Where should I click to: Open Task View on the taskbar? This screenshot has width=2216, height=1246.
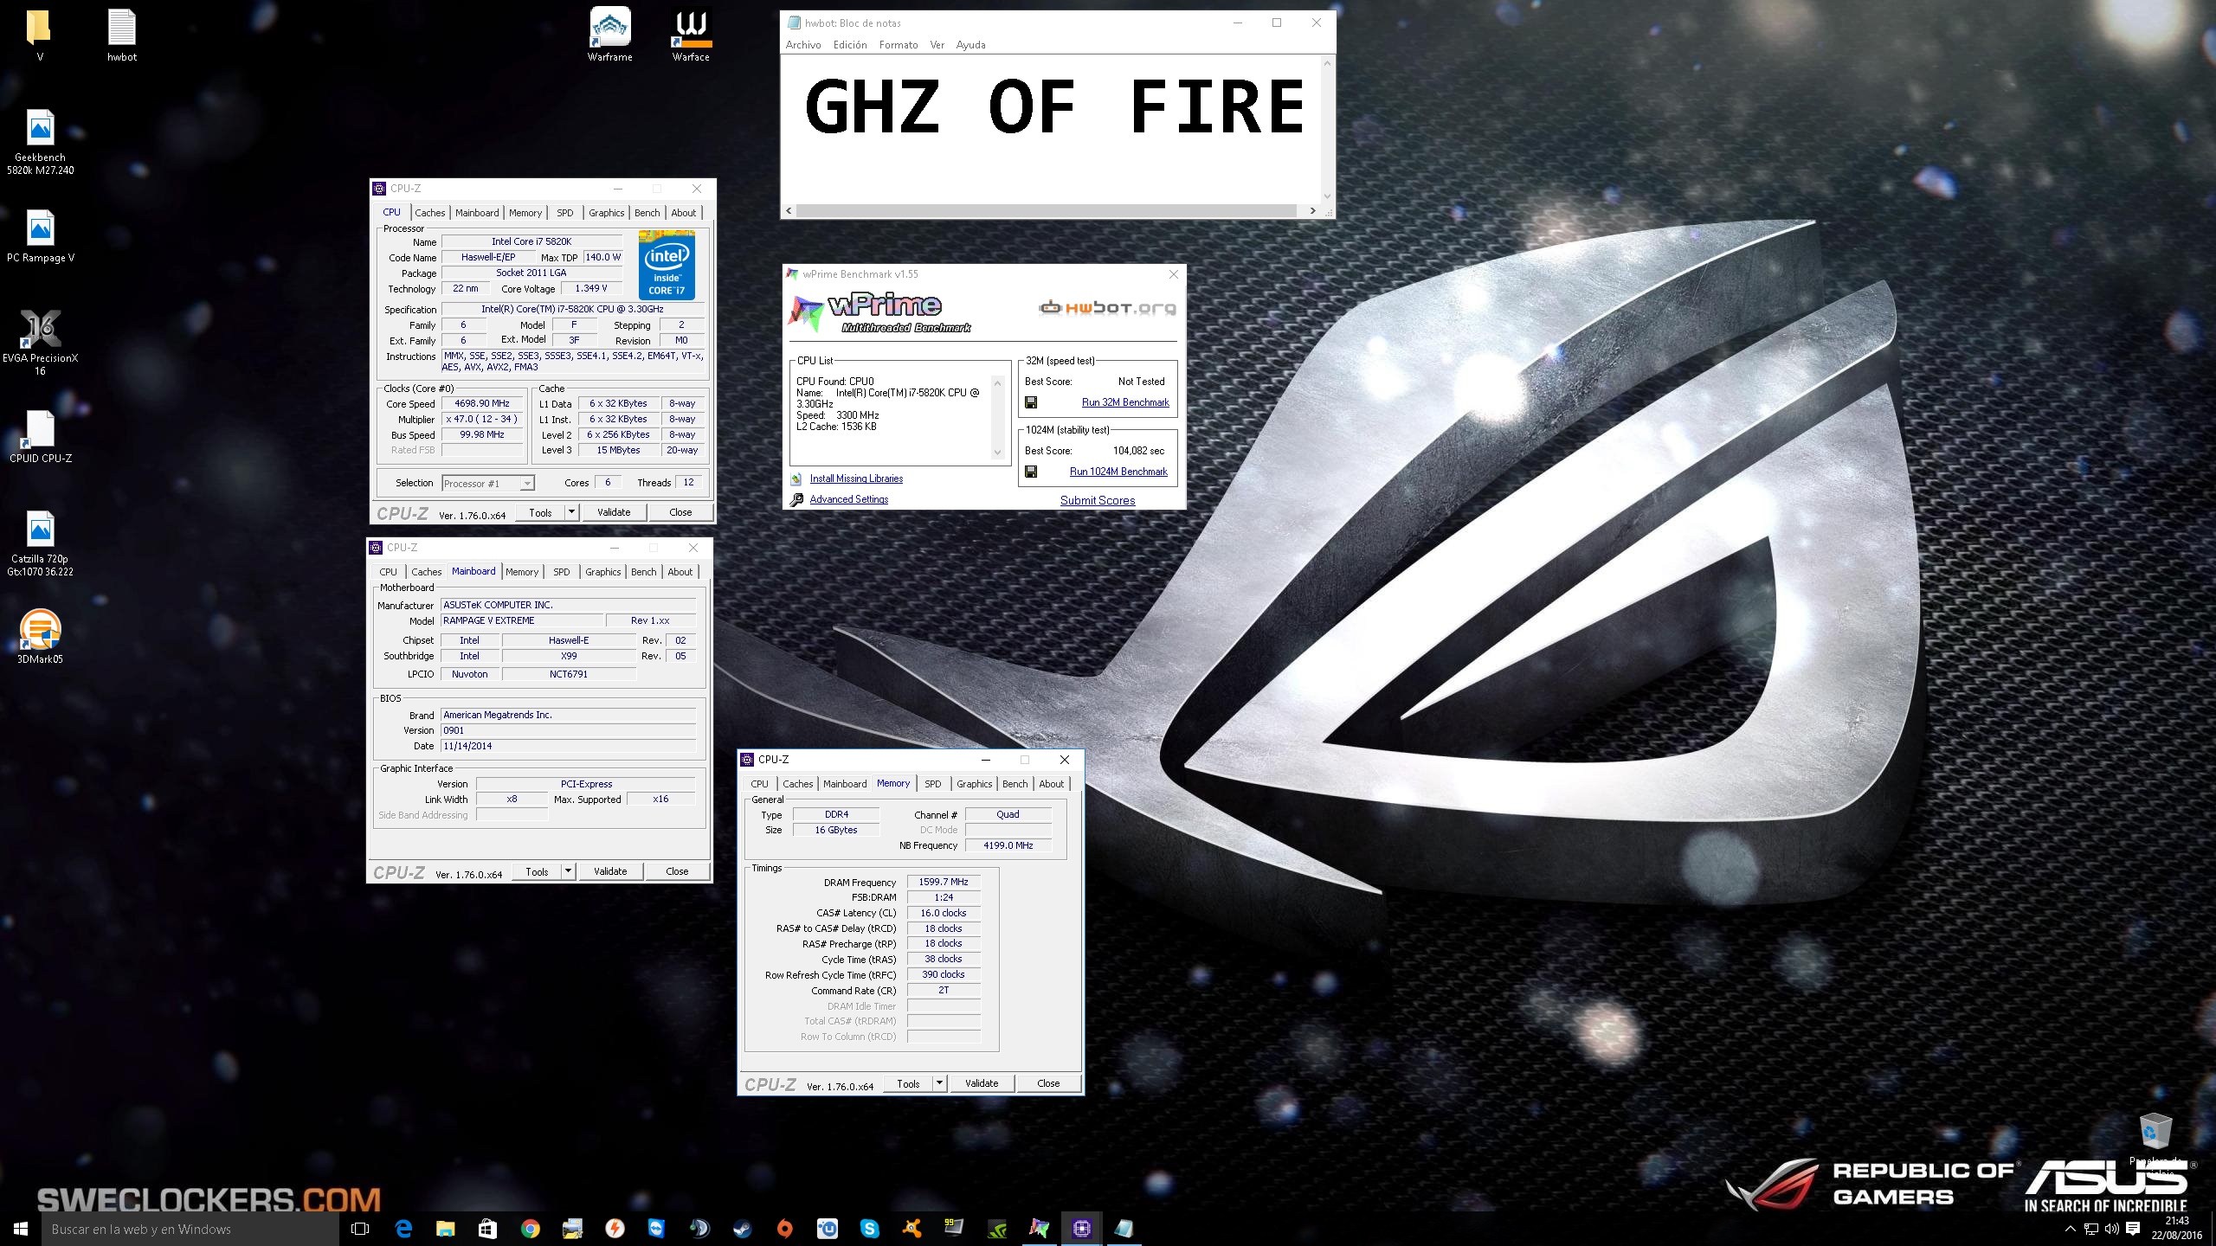coord(361,1229)
